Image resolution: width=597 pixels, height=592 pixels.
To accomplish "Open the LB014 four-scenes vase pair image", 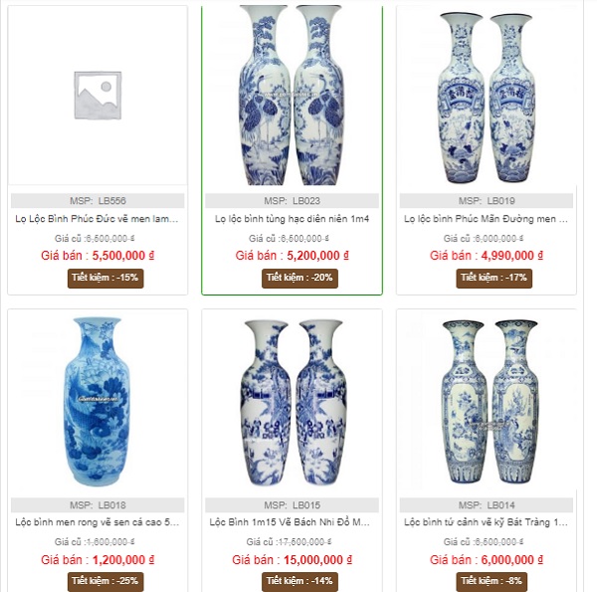I will tap(490, 402).
